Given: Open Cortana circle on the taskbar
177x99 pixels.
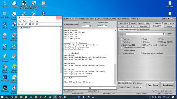Looking at the screenshot, I should (x=12, y=97).
